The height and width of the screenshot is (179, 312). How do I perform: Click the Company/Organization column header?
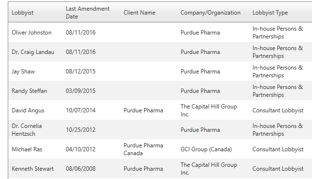[210, 13]
